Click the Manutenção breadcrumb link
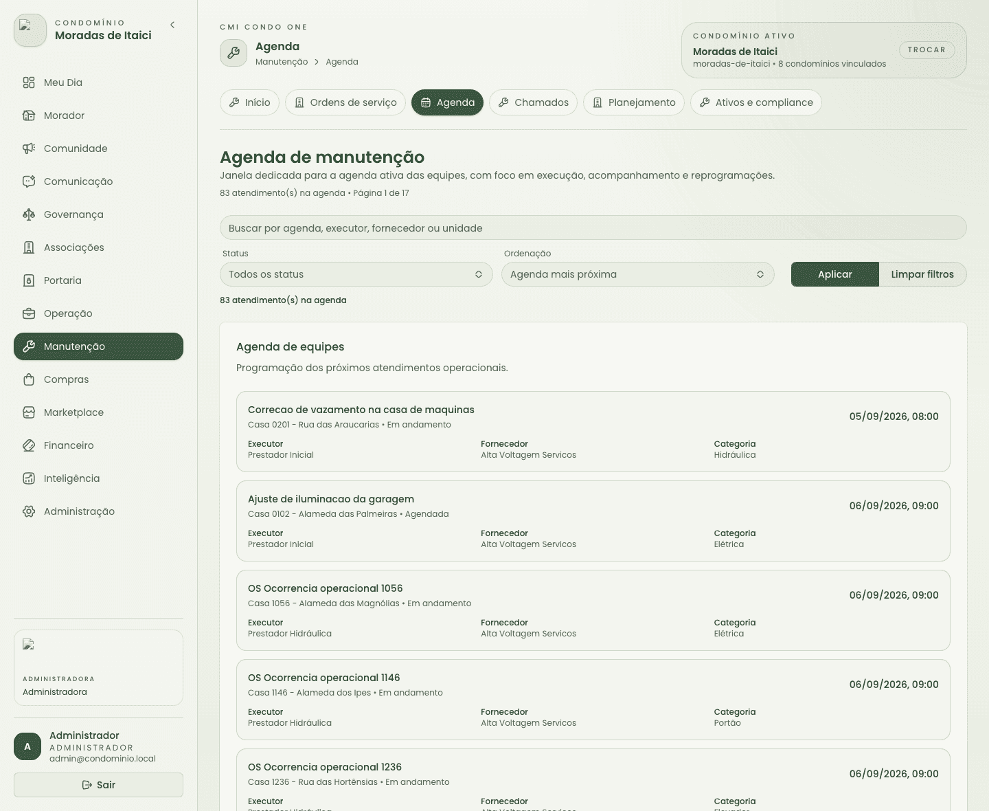 coord(282,62)
